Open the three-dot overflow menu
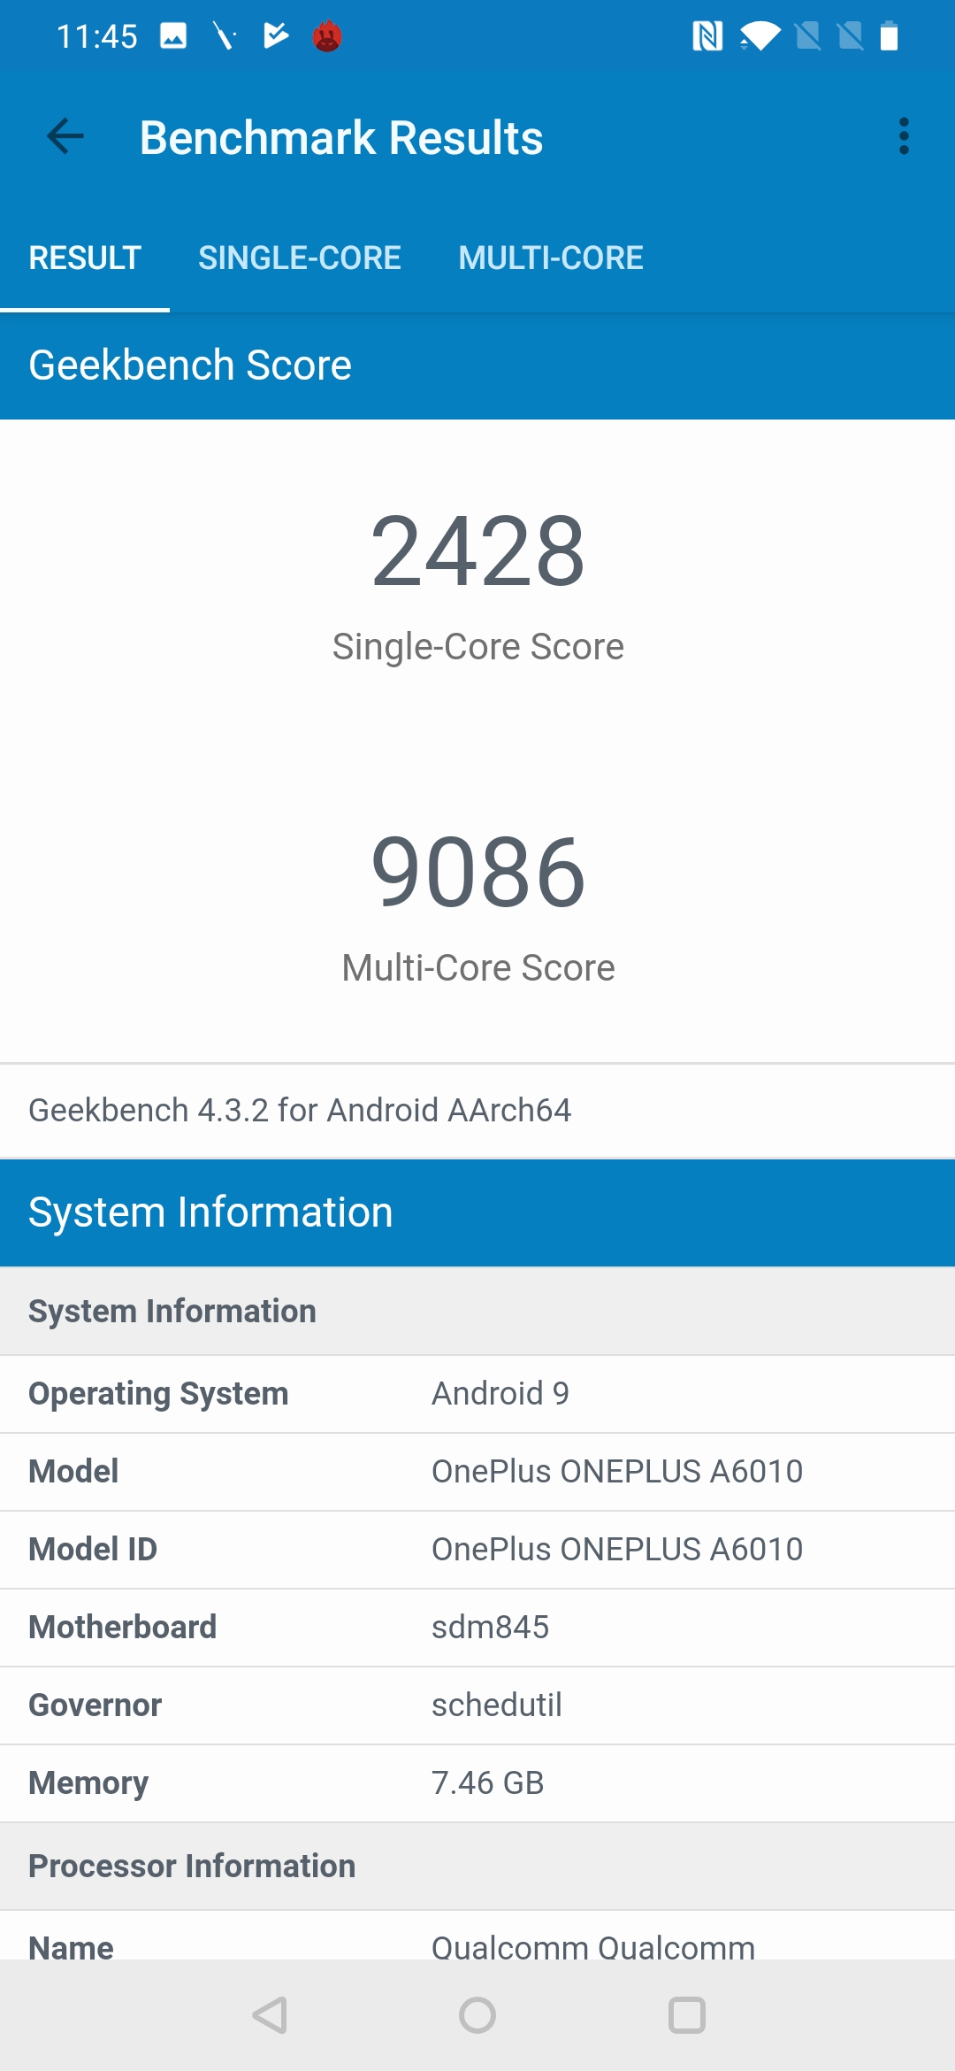Viewport: 955px width, 2071px height. tap(904, 136)
